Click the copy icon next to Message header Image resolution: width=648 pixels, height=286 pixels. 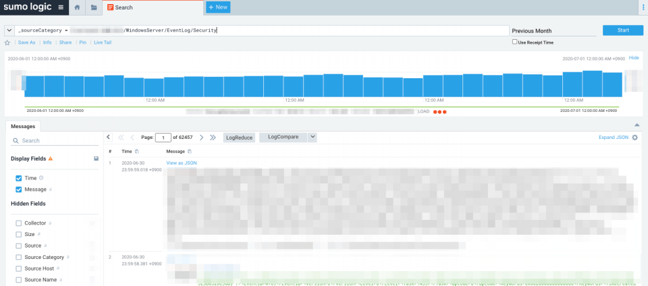tap(190, 152)
